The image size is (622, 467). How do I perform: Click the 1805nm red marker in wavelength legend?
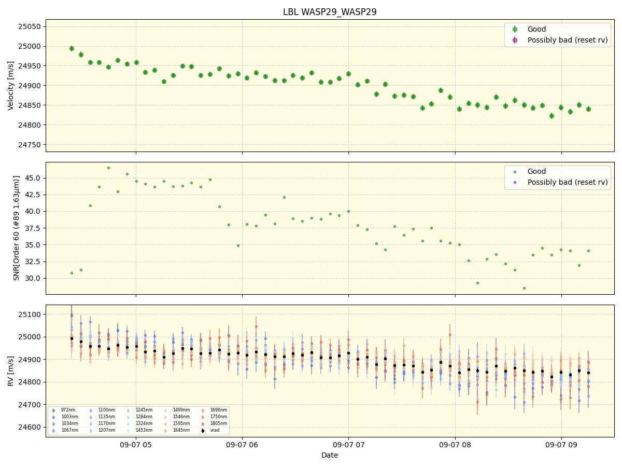[203, 423]
